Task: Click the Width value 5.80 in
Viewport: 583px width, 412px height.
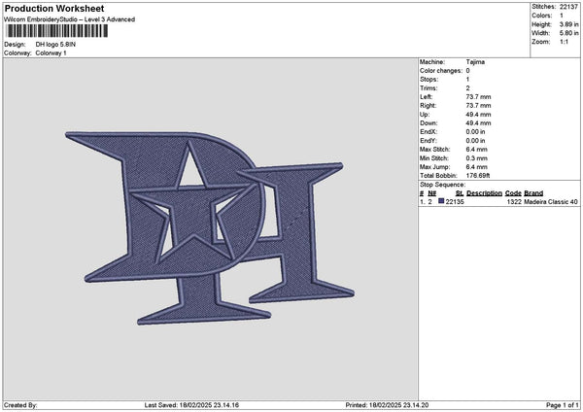Action: [568, 33]
